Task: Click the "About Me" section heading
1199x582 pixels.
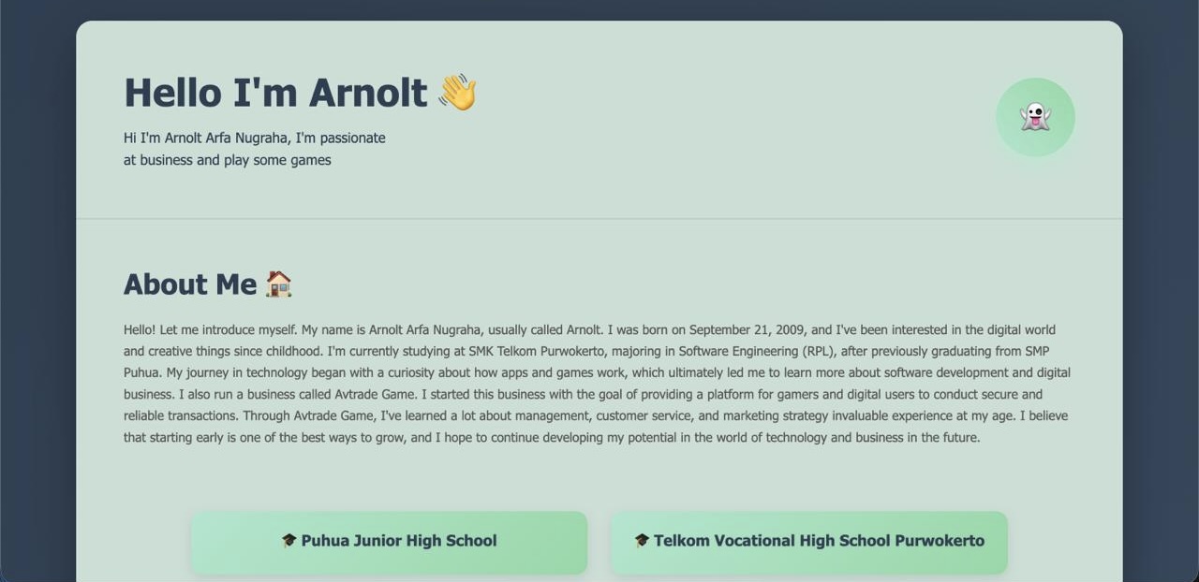Action: [x=190, y=284]
